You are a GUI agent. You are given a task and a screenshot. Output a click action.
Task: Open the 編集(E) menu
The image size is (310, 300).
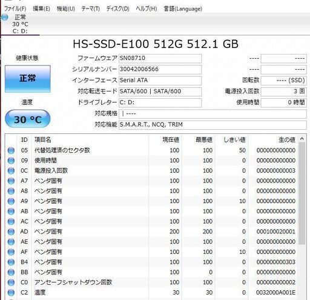[x=41, y=8]
